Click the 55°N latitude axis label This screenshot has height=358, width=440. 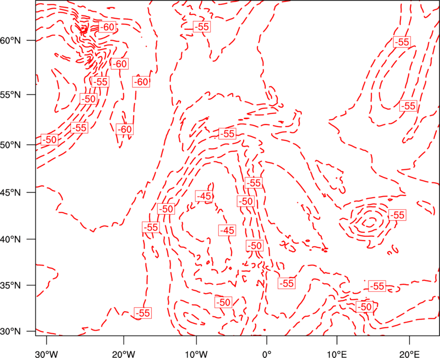pos(10,95)
